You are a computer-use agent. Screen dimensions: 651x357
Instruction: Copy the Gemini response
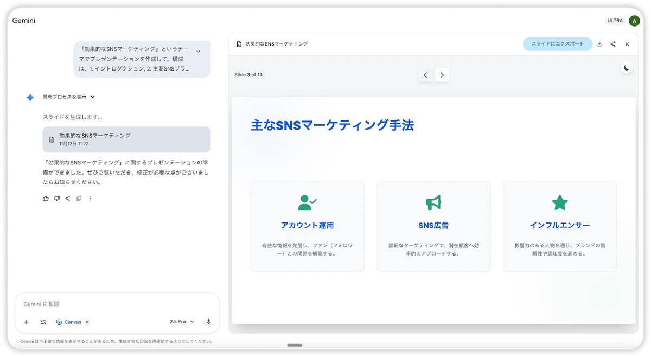pos(79,199)
